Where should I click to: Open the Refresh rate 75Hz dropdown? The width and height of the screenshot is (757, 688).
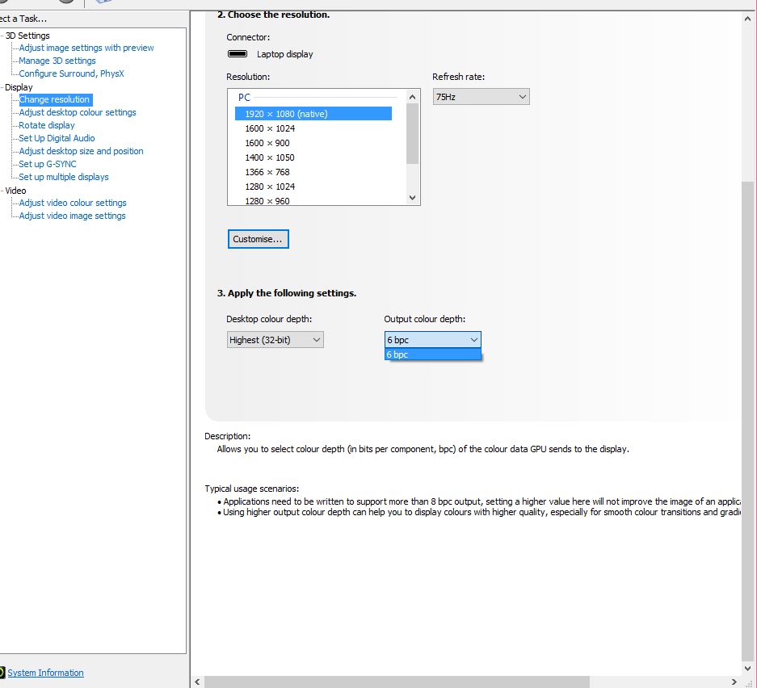[481, 97]
